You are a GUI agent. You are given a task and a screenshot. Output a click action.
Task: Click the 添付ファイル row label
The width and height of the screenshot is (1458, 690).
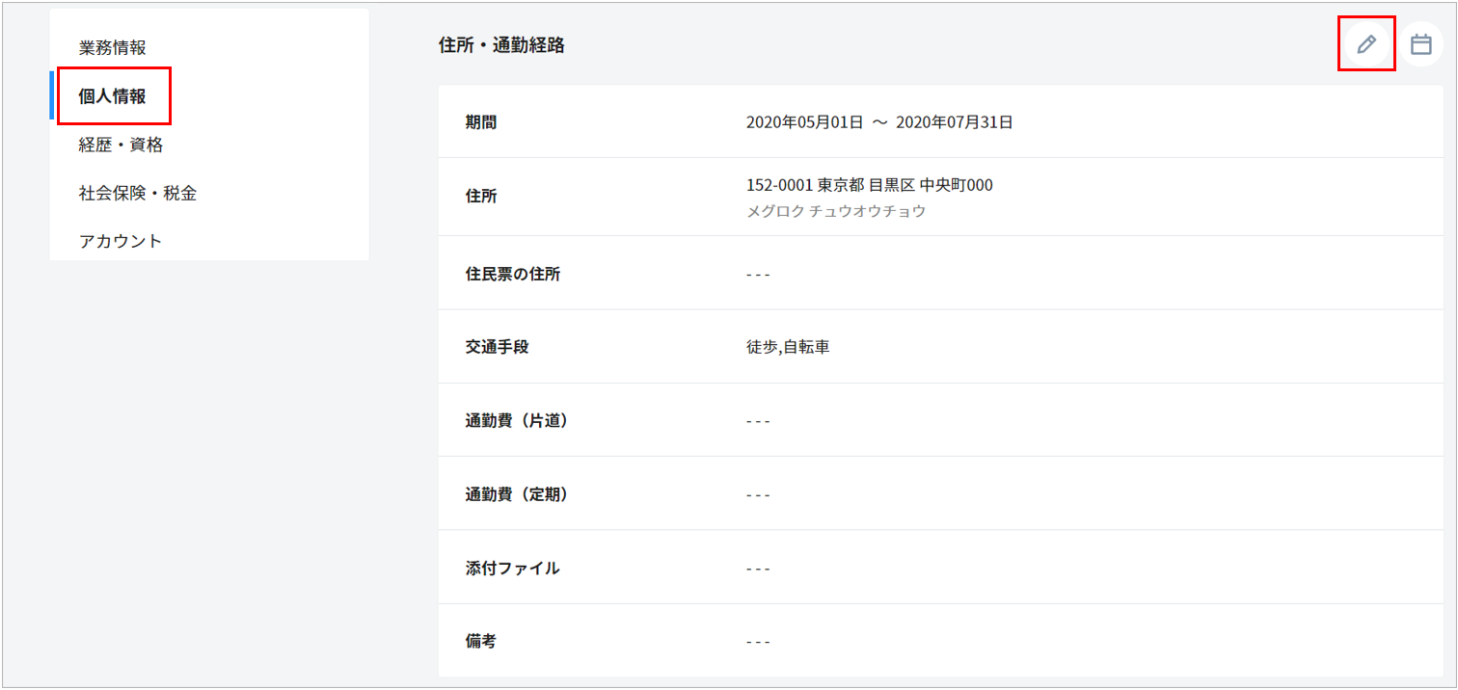512,568
